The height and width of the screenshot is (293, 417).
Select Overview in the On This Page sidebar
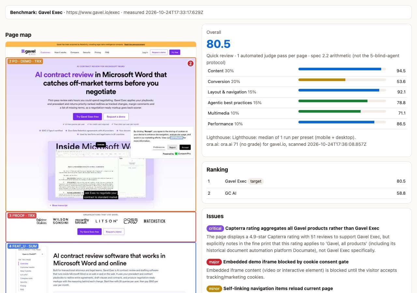pyautogui.click(x=24, y=264)
